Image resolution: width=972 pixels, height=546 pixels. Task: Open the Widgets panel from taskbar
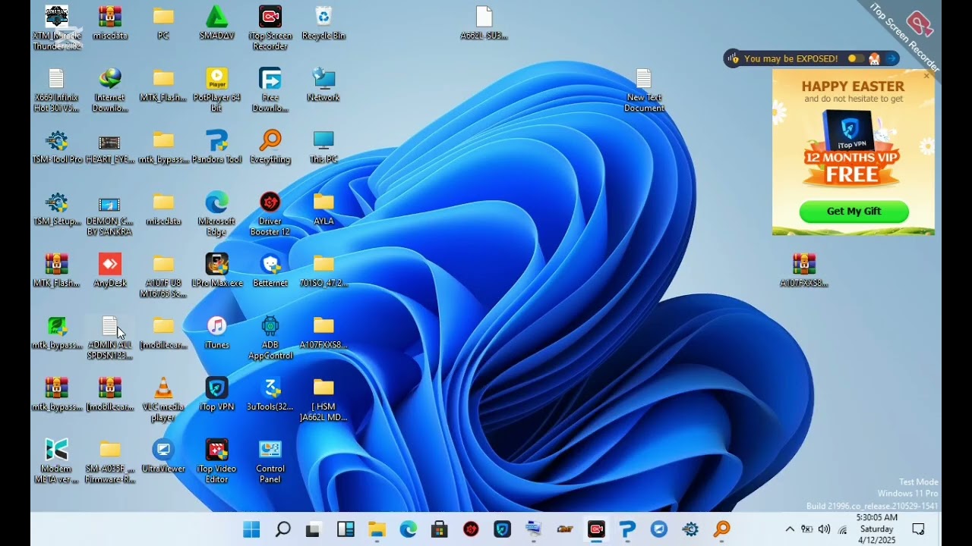(x=346, y=529)
